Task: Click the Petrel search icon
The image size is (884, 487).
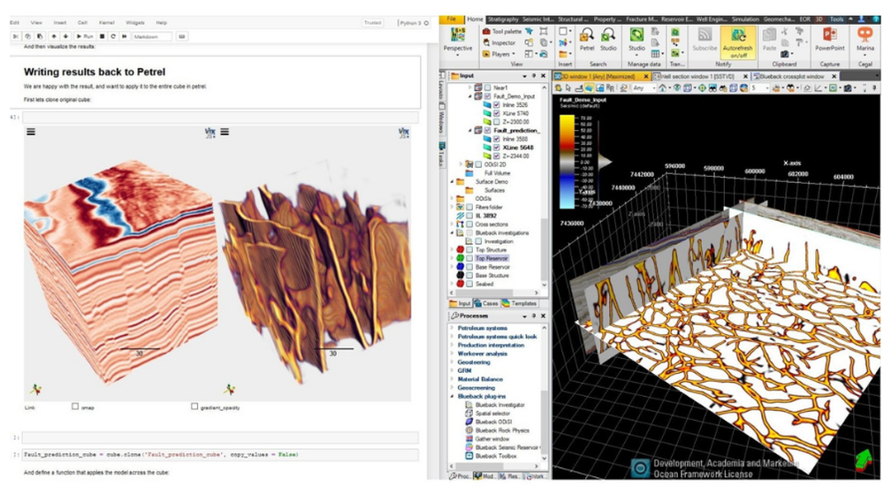Action: [x=587, y=40]
